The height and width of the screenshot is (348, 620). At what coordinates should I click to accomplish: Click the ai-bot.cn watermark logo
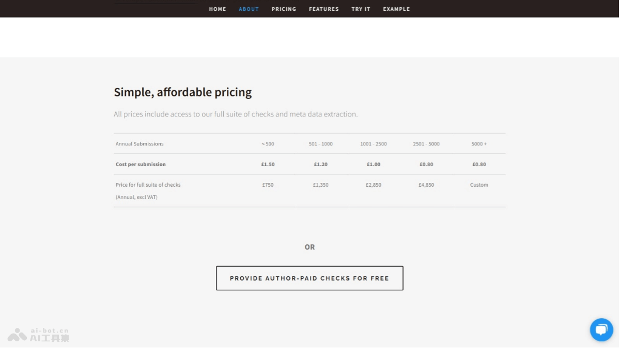pos(39,335)
